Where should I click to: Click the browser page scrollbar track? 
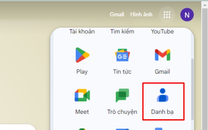(205, 69)
